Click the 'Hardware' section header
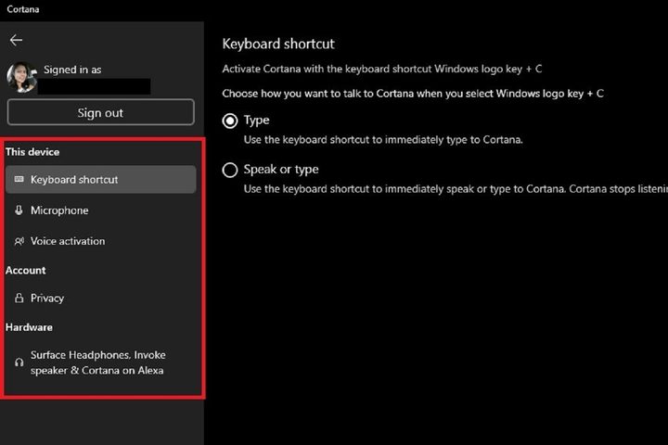 point(29,327)
